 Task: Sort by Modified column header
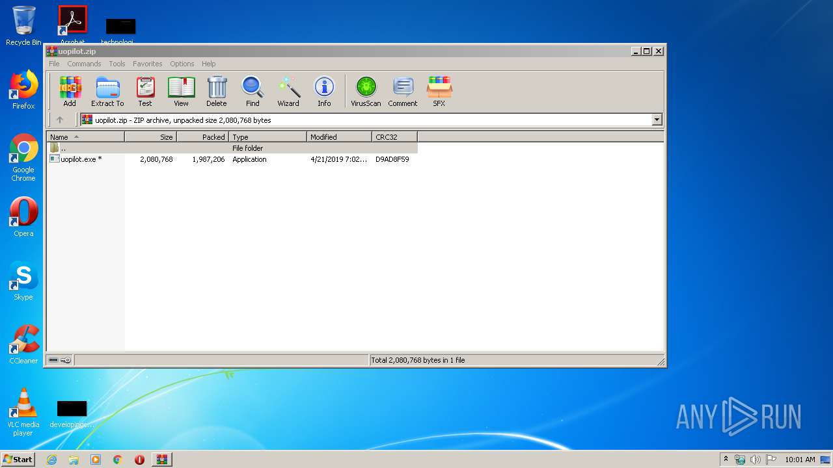coord(339,137)
